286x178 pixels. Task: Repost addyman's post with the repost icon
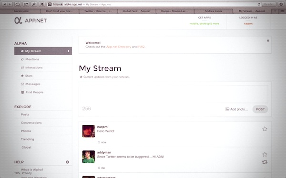click(265, 162)
